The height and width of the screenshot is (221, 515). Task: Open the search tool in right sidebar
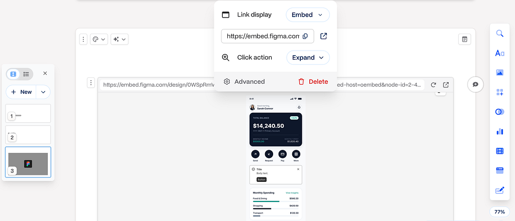click(x=499, y=34)
